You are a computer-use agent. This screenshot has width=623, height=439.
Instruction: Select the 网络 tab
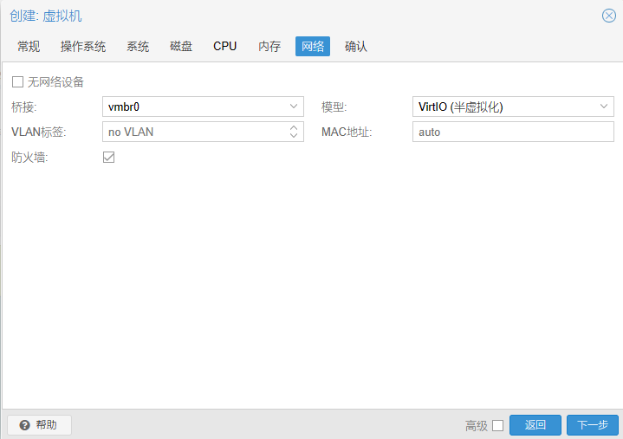[x=313, y=47]
